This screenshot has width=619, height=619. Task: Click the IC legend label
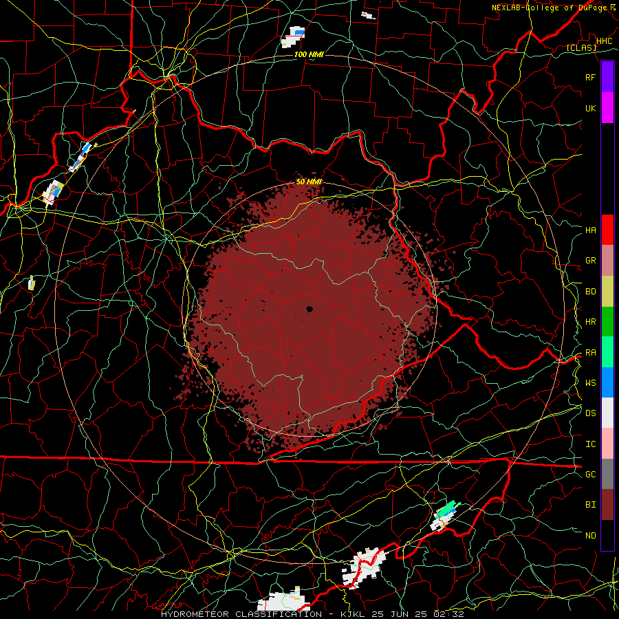591,444
